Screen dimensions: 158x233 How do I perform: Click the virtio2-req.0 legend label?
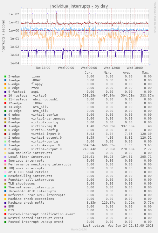(x=44, y=126)
